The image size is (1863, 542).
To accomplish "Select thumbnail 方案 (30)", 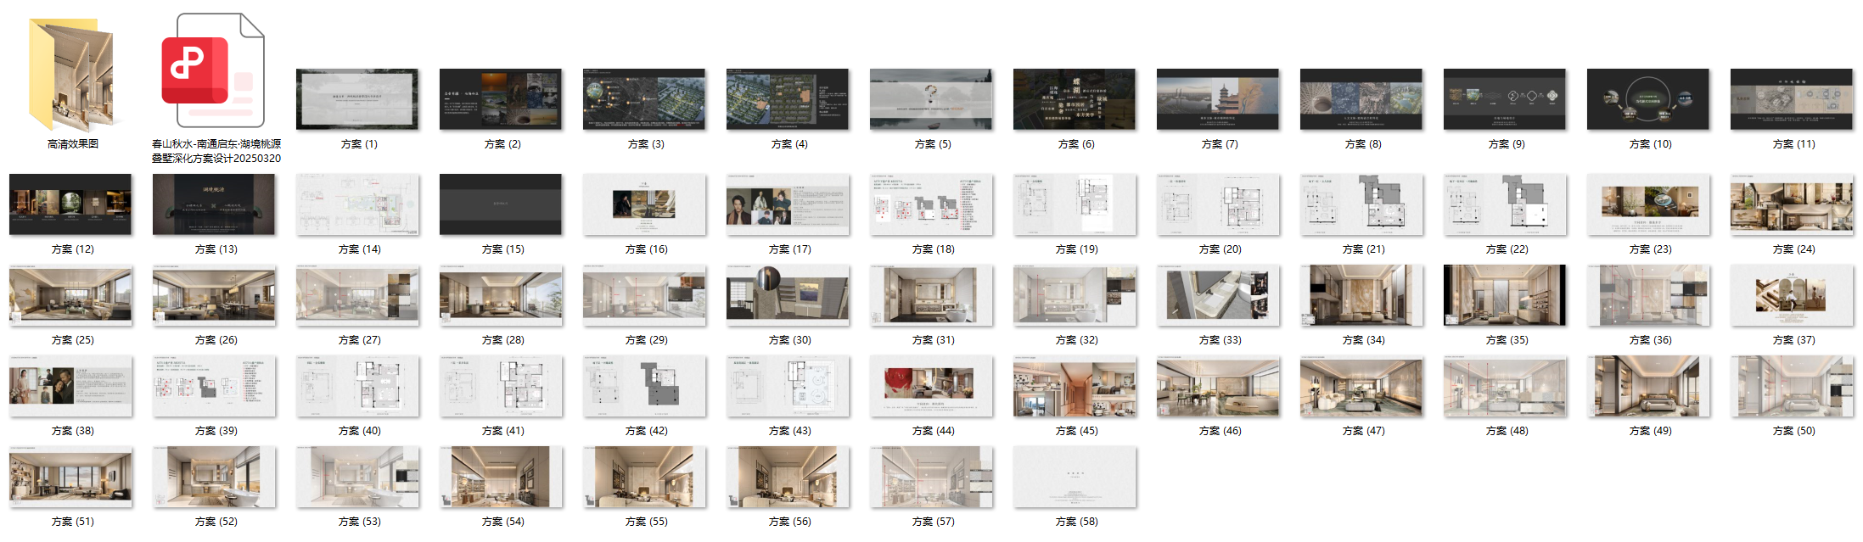I will [x=788, y=295].
